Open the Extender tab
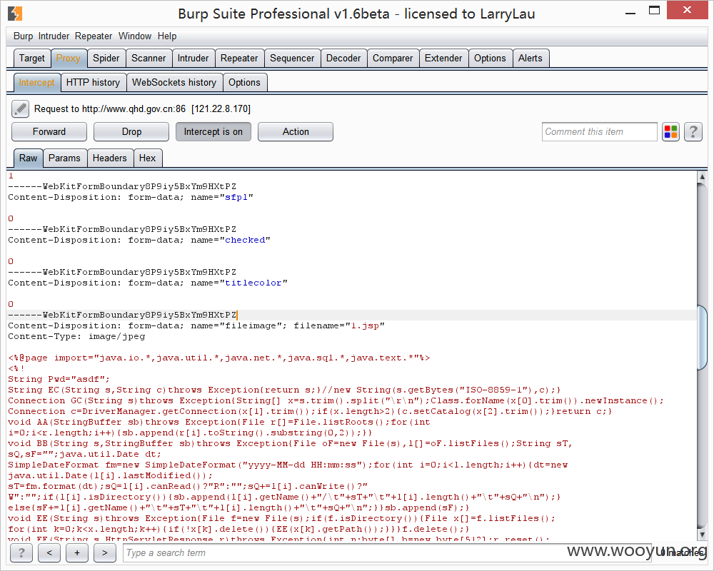 point(443,59)
